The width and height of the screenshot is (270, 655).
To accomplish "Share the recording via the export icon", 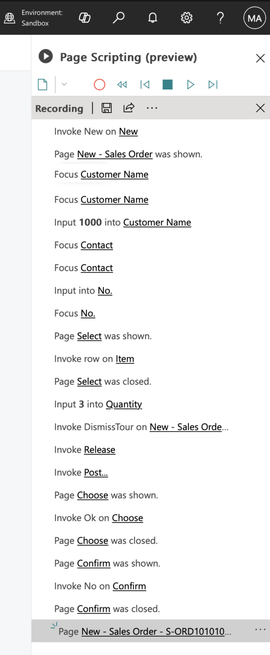I will (x=128, y=108).
